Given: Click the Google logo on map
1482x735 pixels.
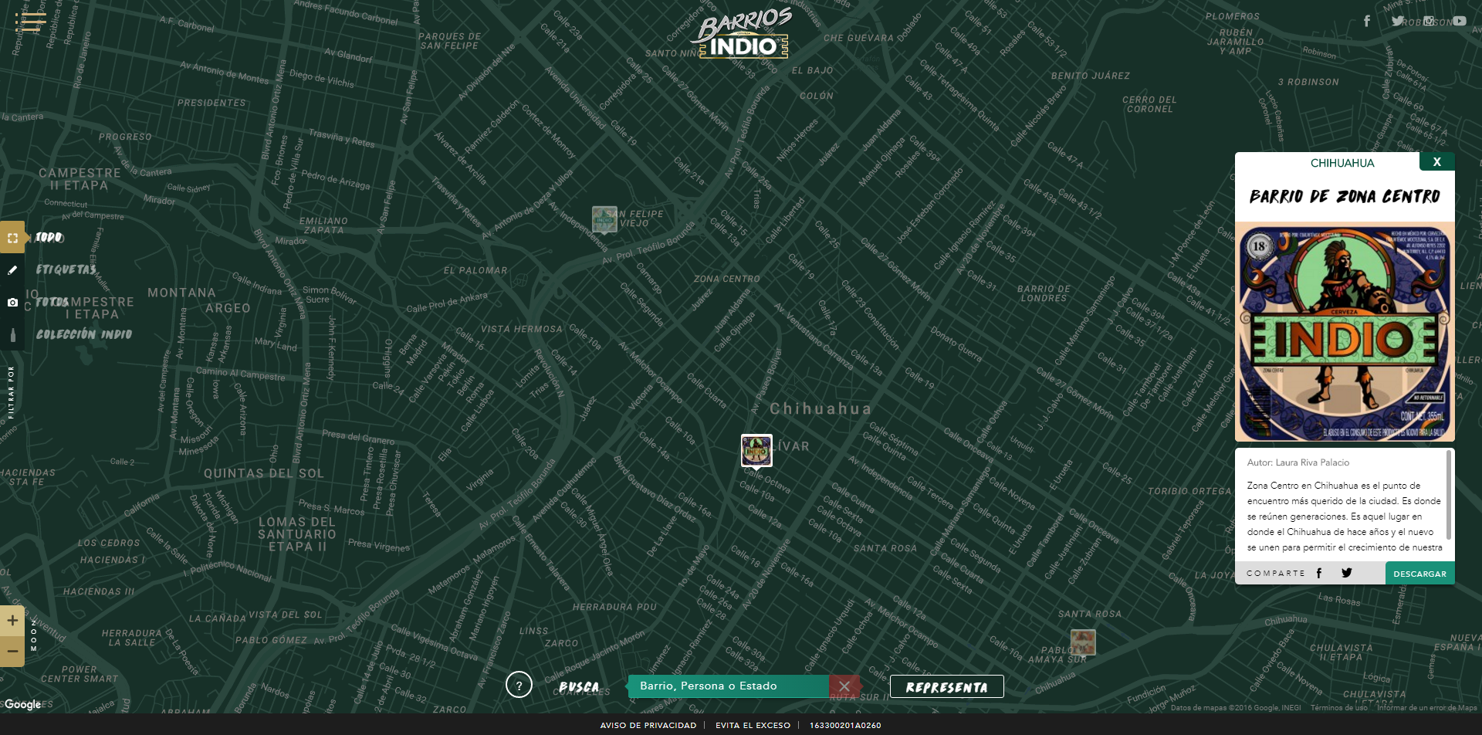Looking at the screenshot, I should (x=22, y=704).
